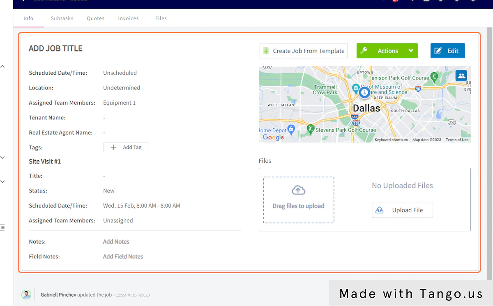Click the Dallas label on the map
The image size is (493, 306).
point(366,108)
